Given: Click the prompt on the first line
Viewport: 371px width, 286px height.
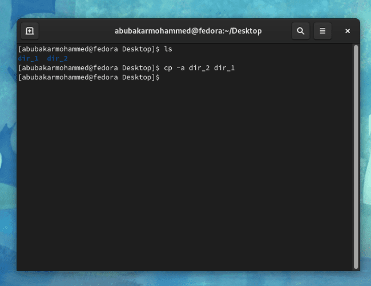Looking at the screenshot, I should coord(88,49).
